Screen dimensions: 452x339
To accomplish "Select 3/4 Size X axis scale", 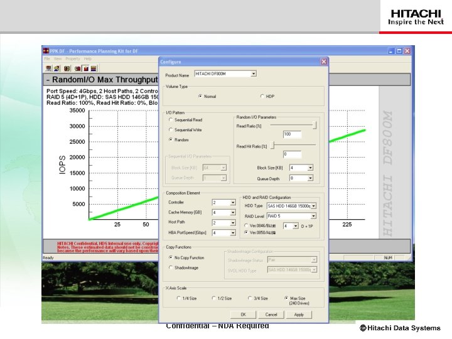I will point(250,298).
